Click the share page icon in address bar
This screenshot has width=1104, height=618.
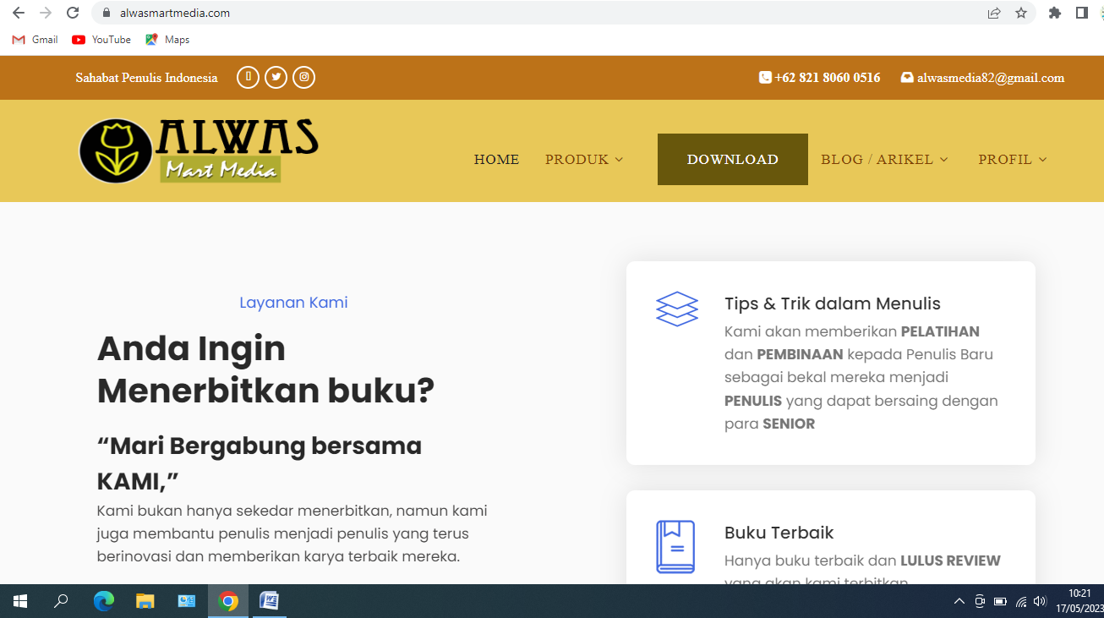994,13
